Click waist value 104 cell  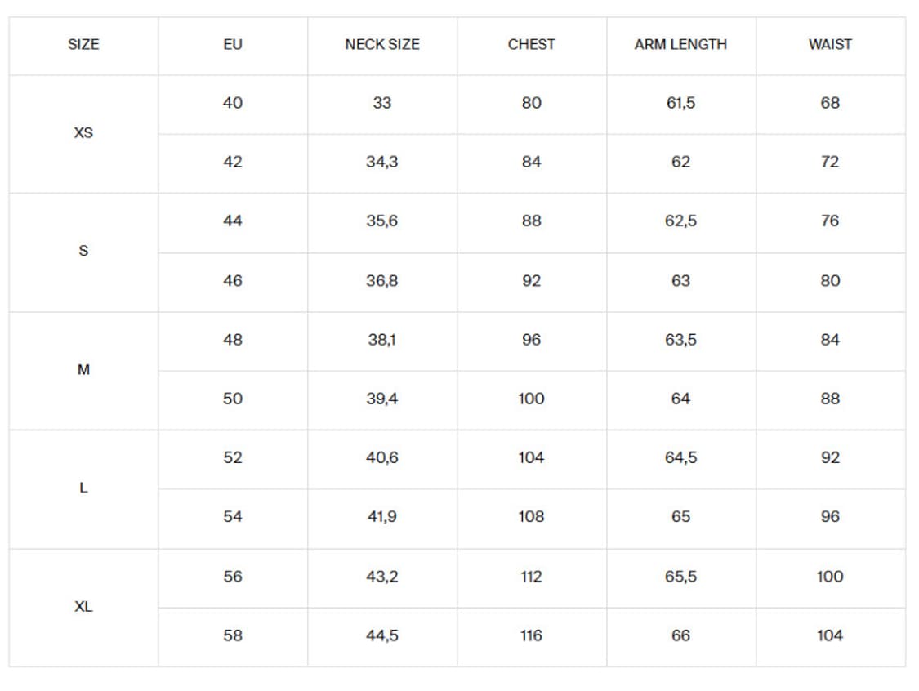coord(830,635)
